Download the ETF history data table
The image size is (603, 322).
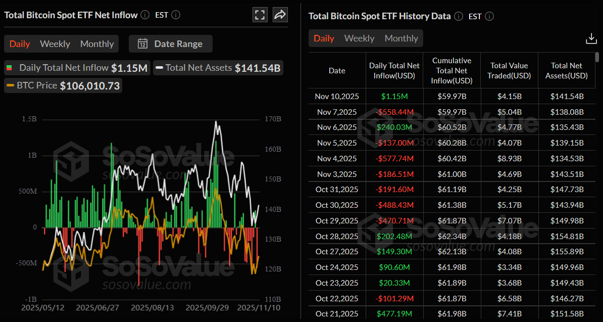590,38
